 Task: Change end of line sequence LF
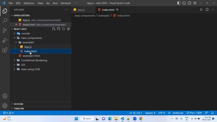pos(169,113)
